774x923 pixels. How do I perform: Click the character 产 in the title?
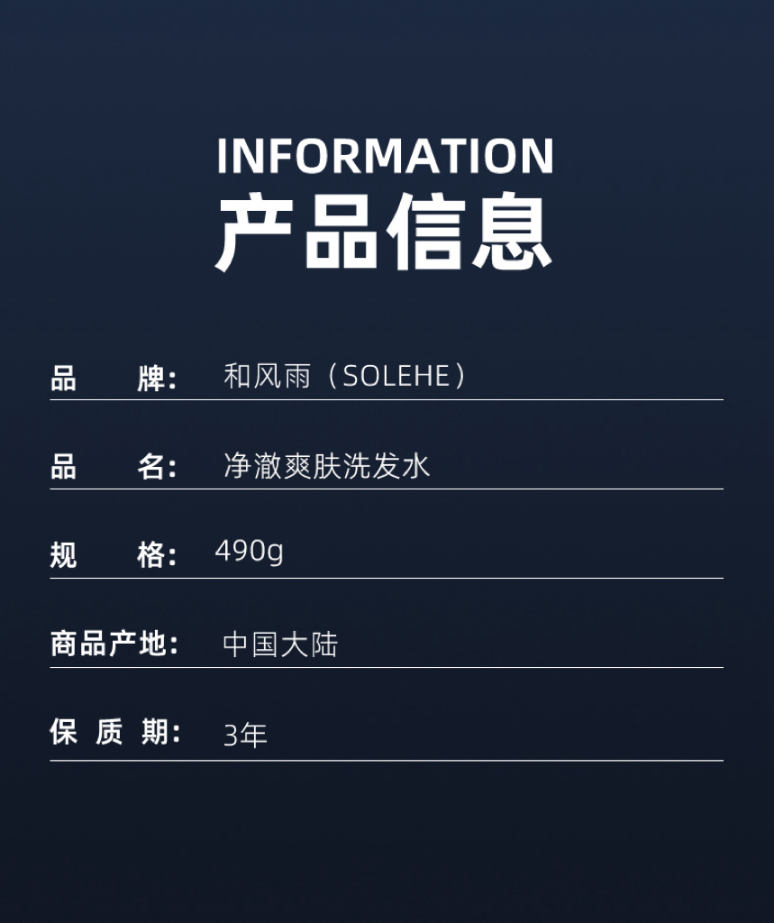click(255, 232)
